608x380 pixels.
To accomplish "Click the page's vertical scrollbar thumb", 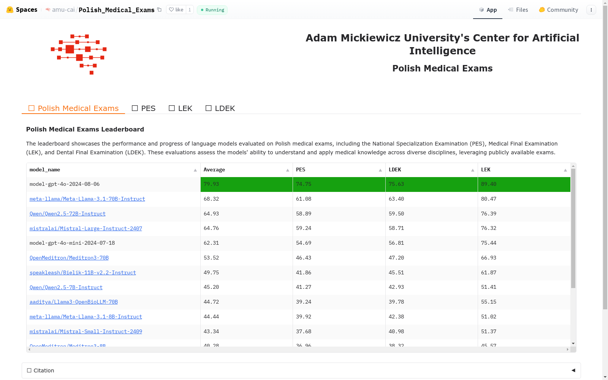I will click(605, 158).
